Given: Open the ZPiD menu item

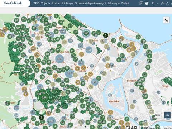Looking at the screenshot, I should (37, 3).
